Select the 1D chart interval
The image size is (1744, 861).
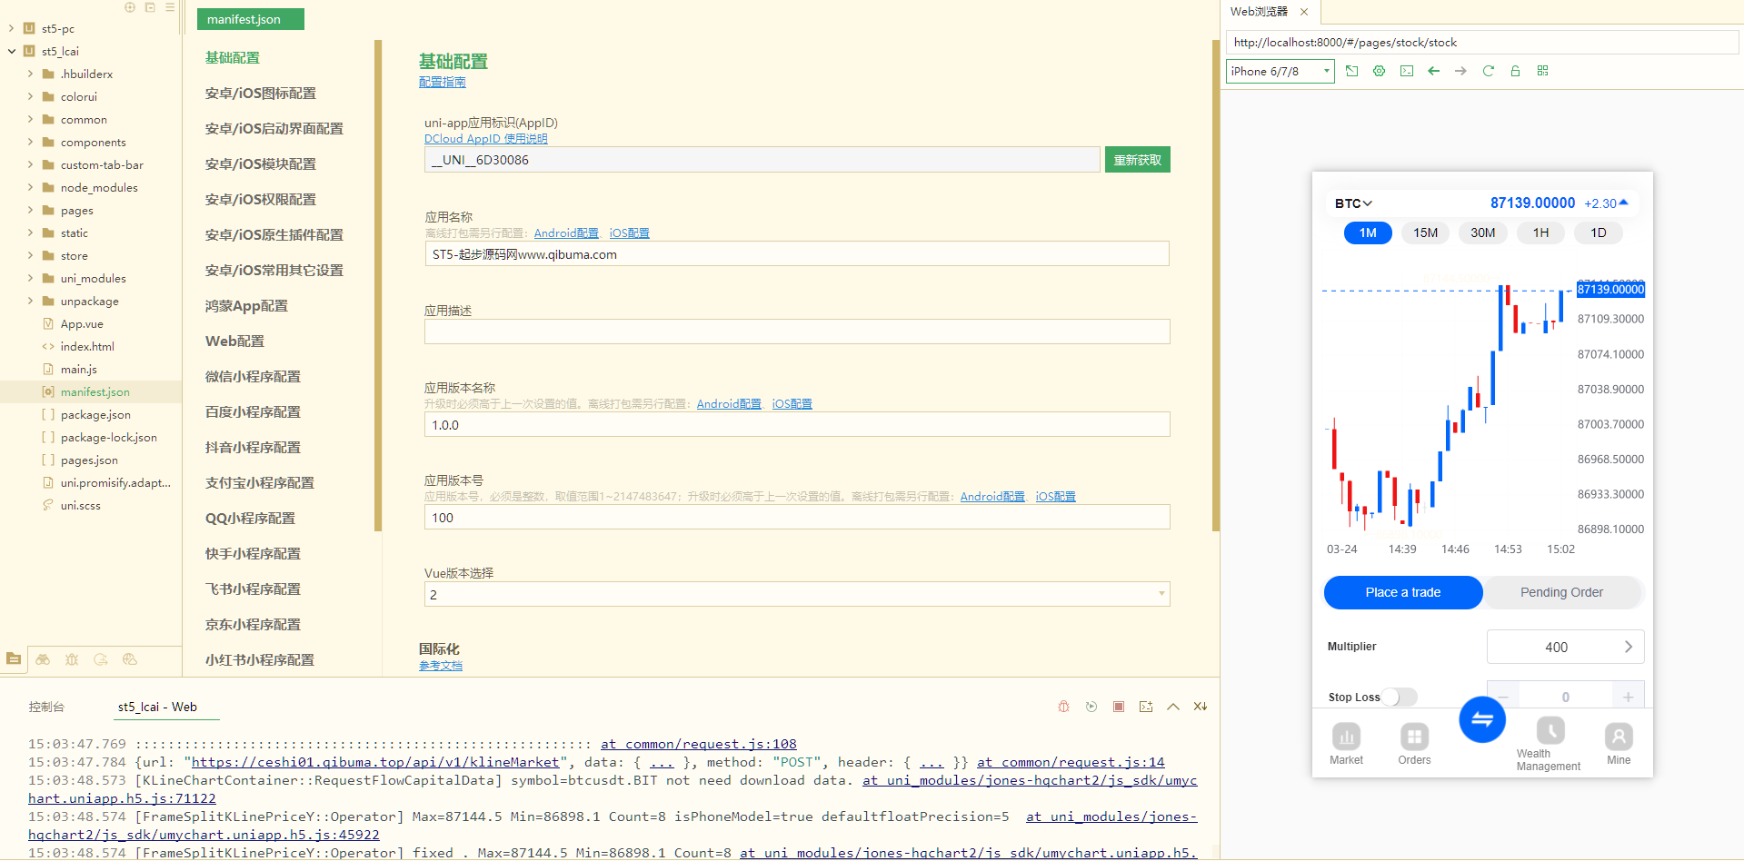click(1598, 233)
